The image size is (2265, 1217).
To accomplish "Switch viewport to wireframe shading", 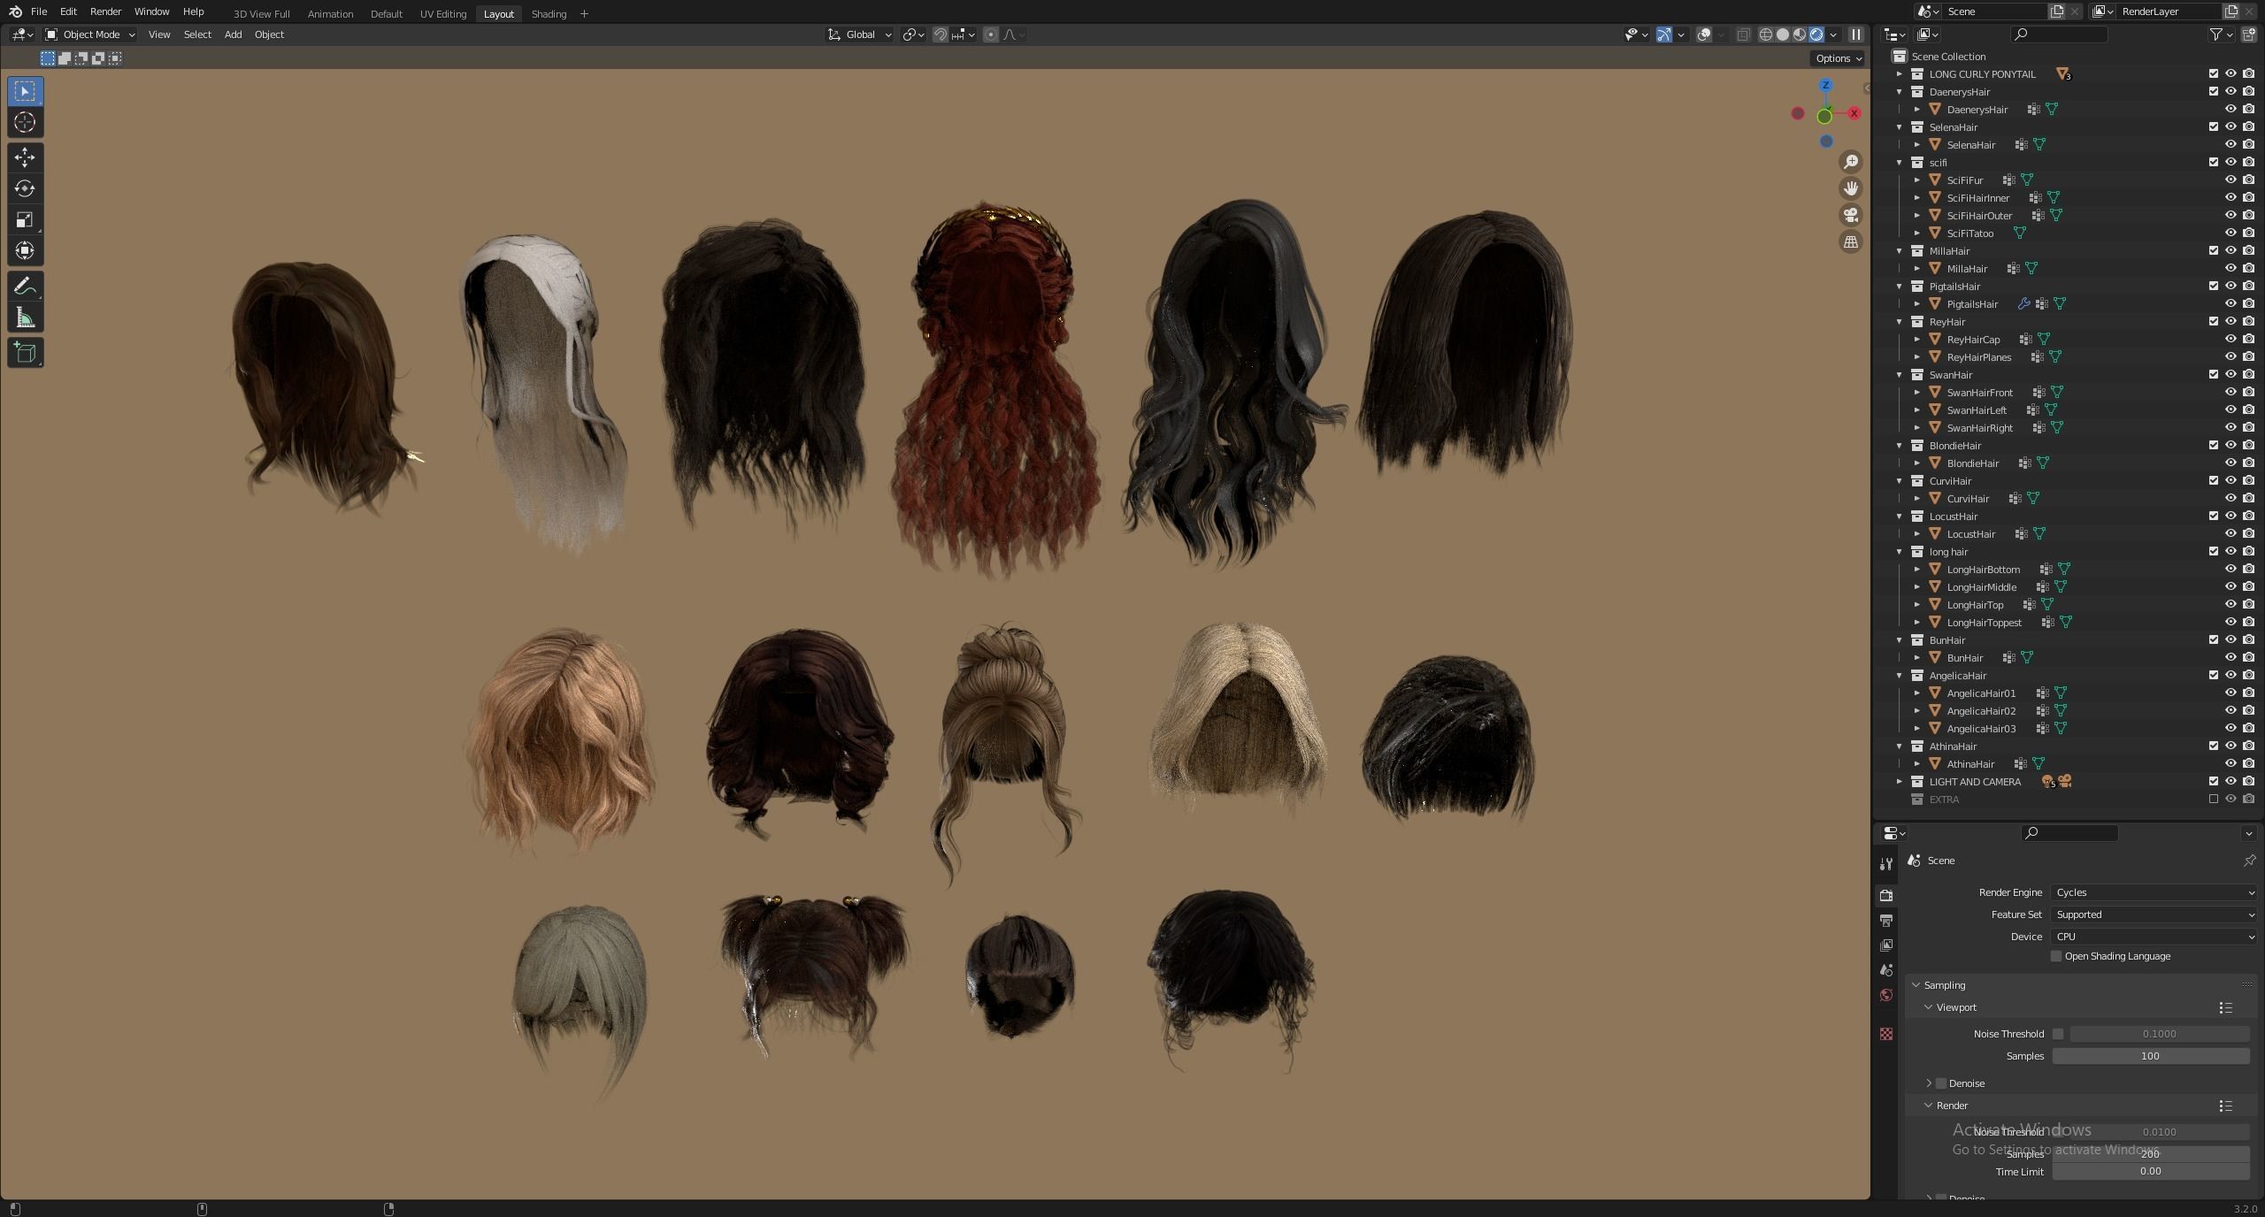I will [1765, 34].
